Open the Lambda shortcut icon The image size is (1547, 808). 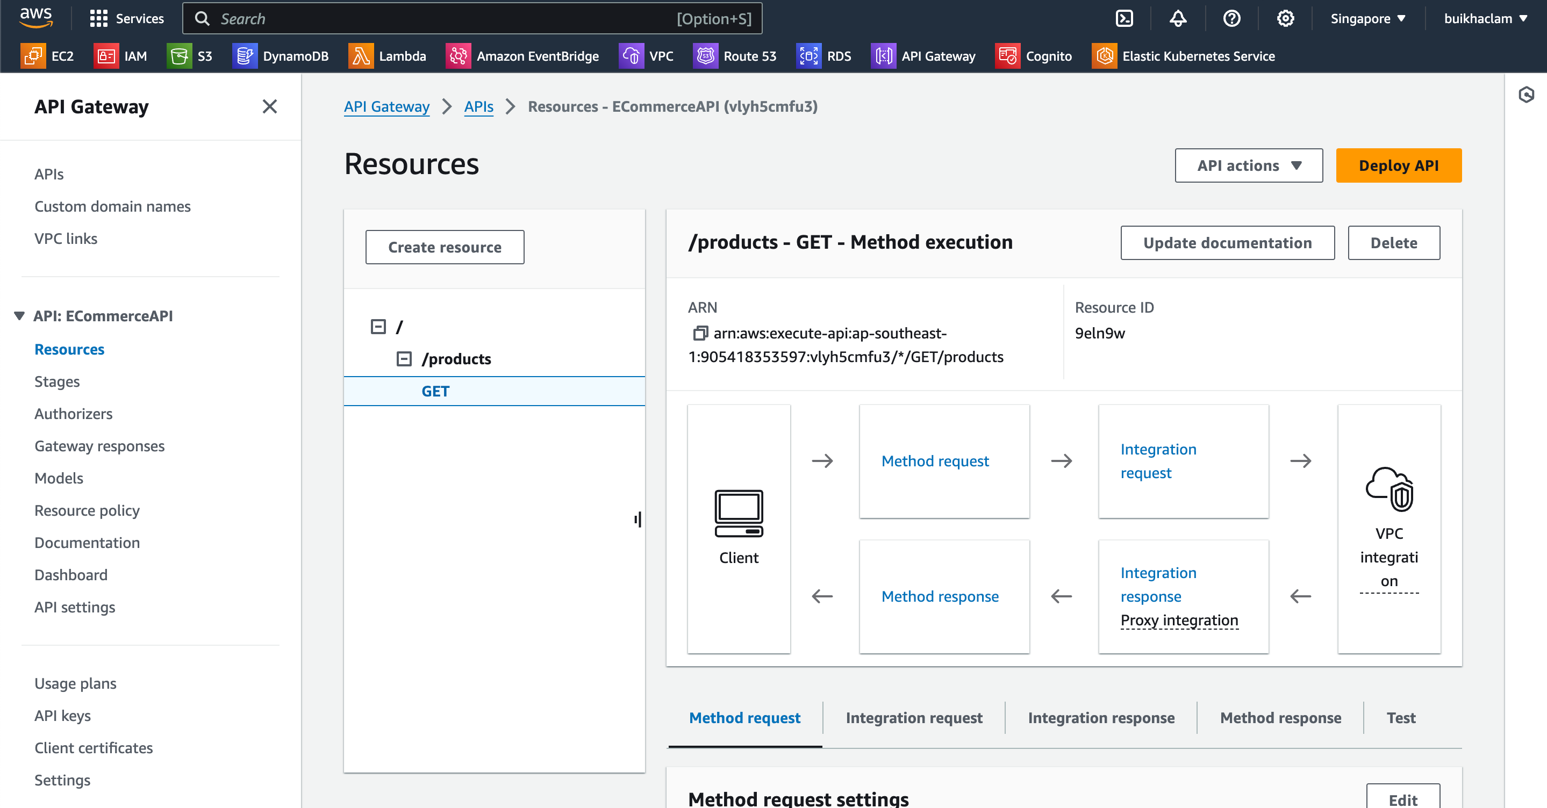tap(360, 56)
